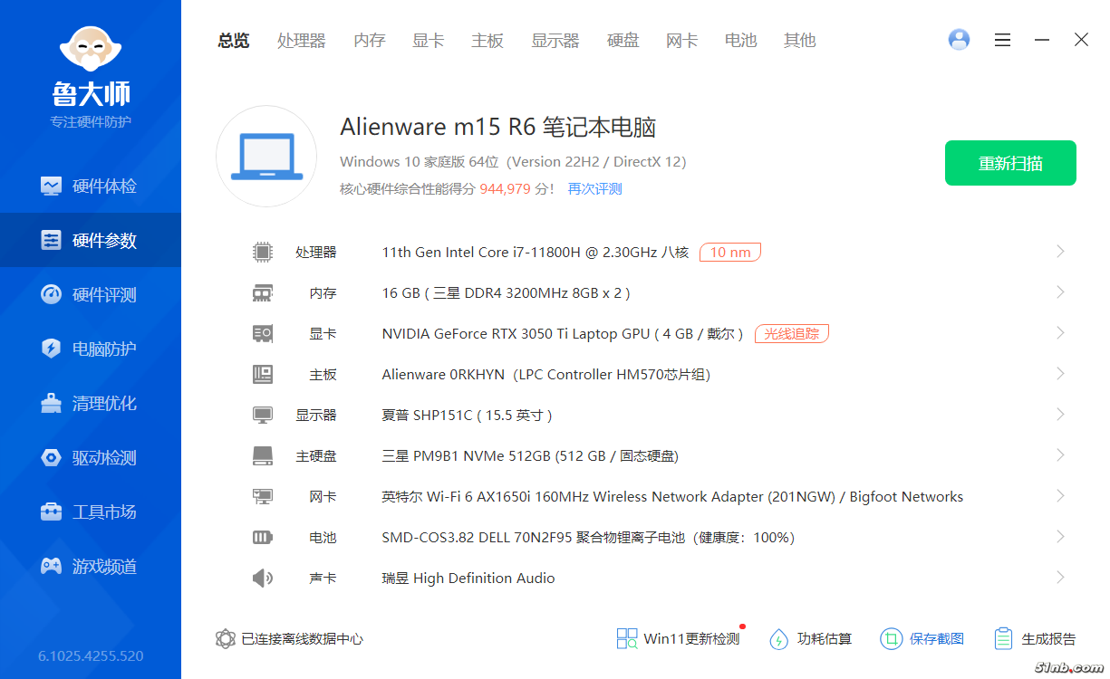This screenshot has width=1110, height=679.
Task: Click the RTX 3050 Ti GPU text
Action: coord(563,334)
